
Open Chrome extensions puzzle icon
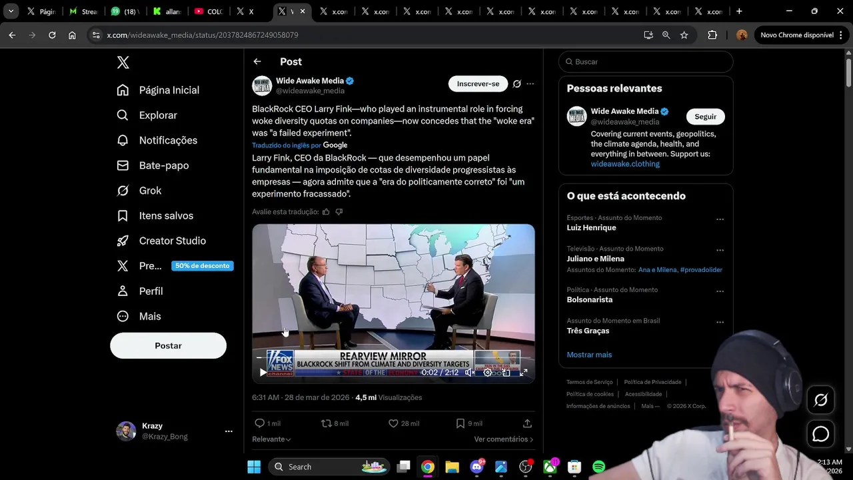(x=712, y=35)
